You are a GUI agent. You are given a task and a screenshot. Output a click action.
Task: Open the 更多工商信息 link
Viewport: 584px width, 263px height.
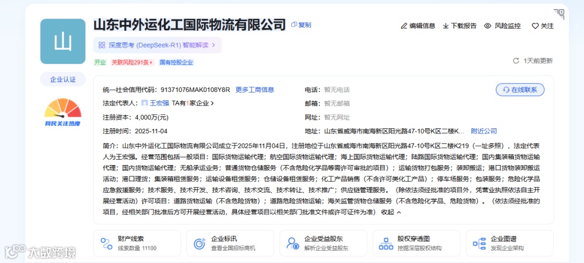coord(255,90)
